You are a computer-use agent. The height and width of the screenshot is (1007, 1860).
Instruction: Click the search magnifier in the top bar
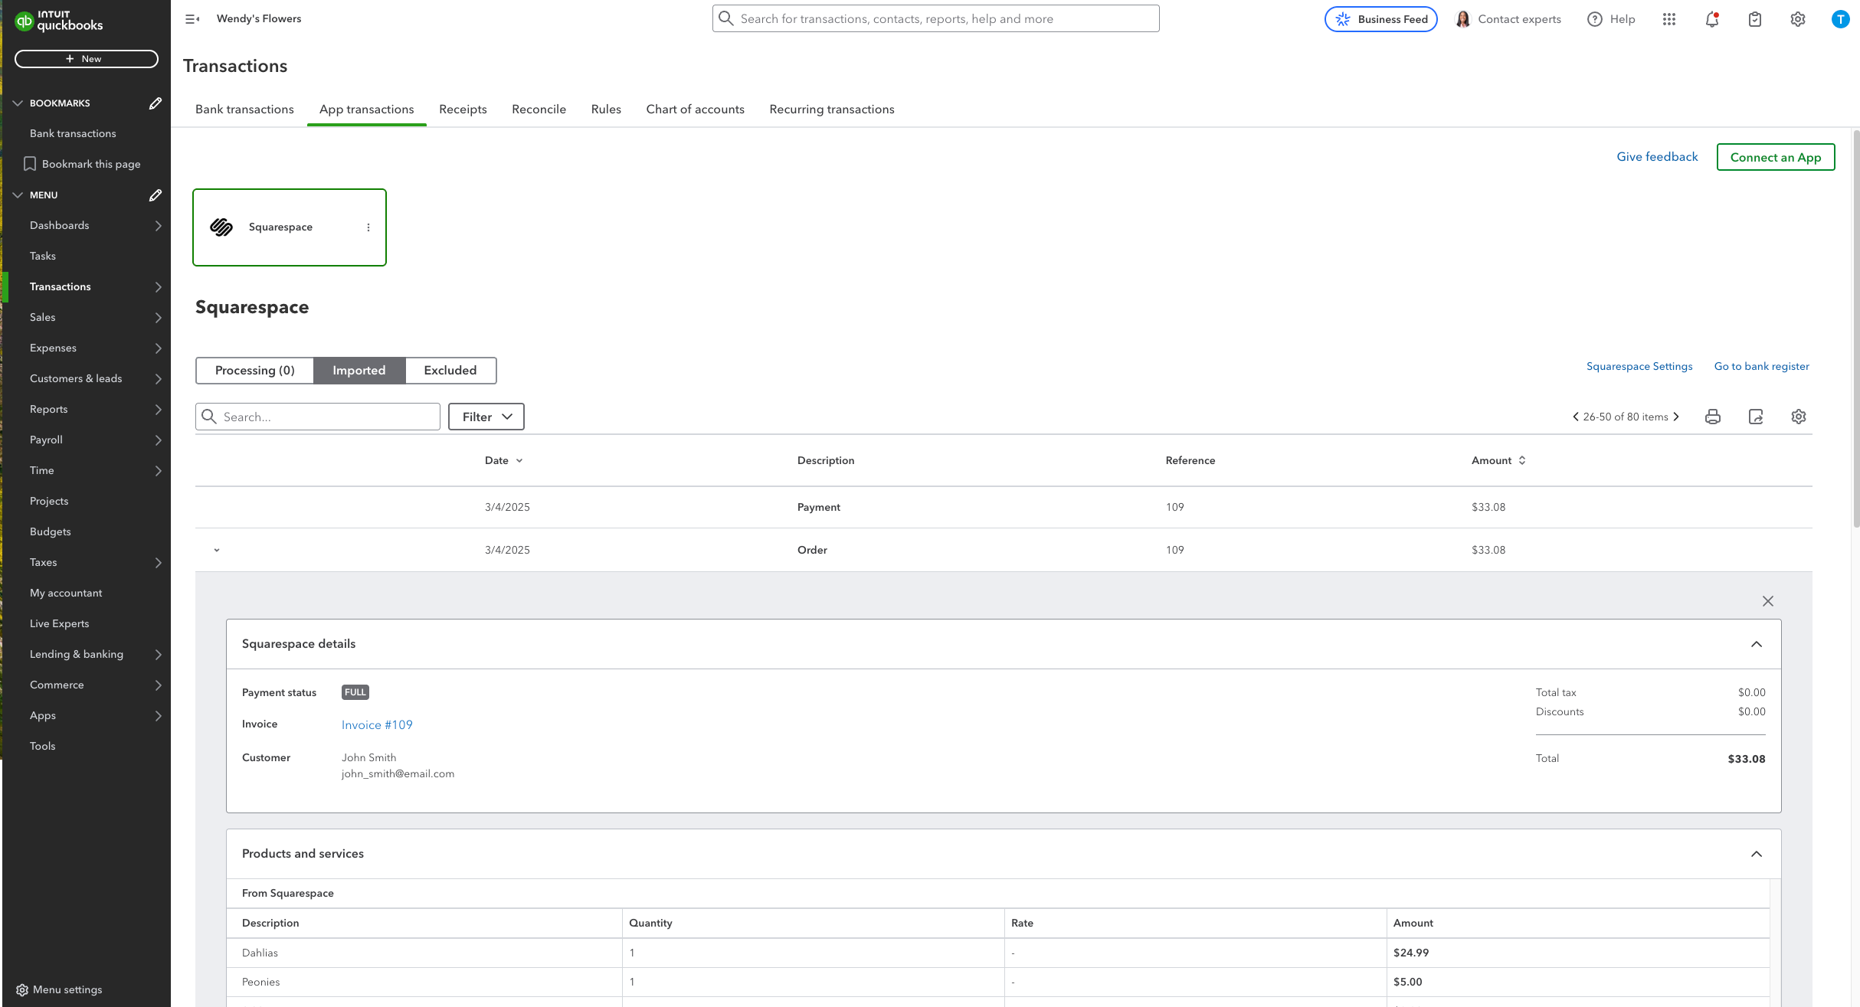pyautogui.click(x=726, y=18)
